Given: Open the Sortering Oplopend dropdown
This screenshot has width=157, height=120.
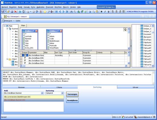Looking at the screenshot, I should click(x=62, y=93).
